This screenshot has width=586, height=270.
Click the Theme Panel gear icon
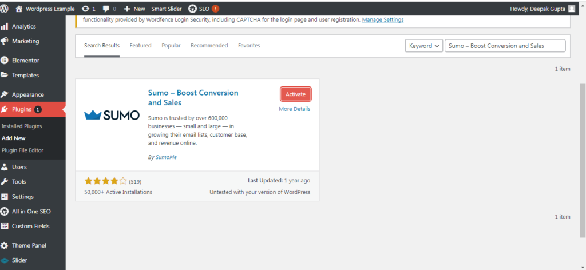5,245
